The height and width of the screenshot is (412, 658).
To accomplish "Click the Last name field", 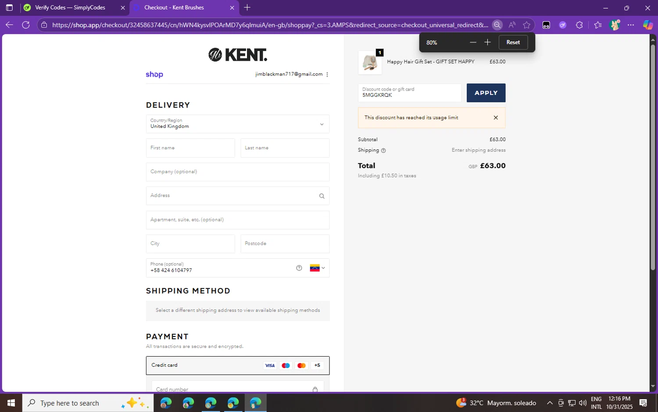I will 285,148.
